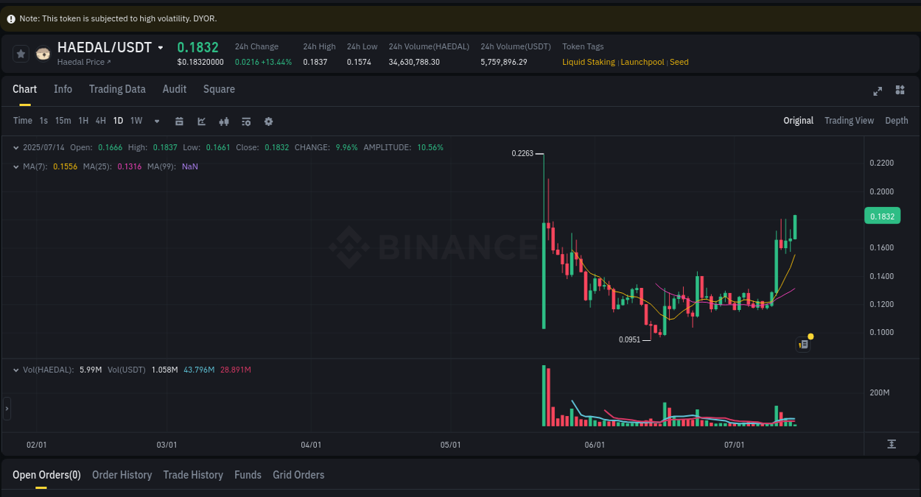Click the auto-scale icon below price axis
Image resolution: width=921 pixels, height=497 pixels.
[891, 444]
